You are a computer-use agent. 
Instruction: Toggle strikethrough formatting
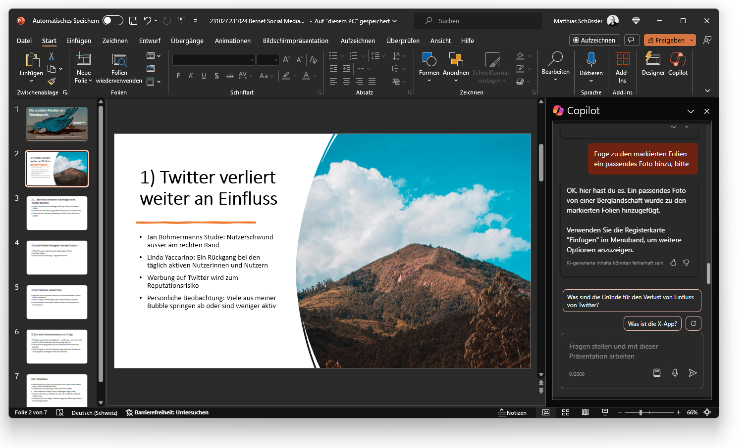tap(229, 76)
